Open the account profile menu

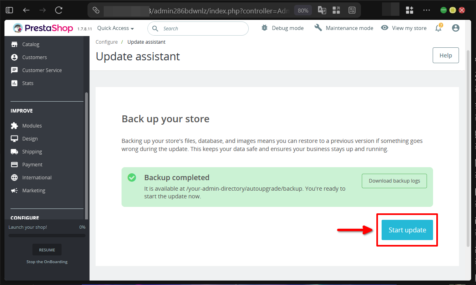(455, 28)
